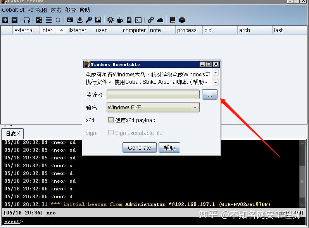Click the gear icon for Windows executable
This screenshot has height=228, width=309.
click(x=110, y=20)
